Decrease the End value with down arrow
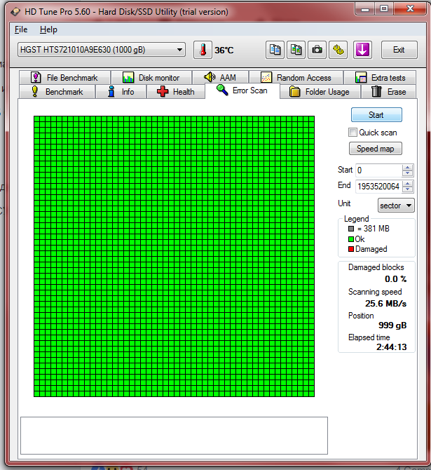The width and height of the screenshot is (431, 470). pos(407,189)
